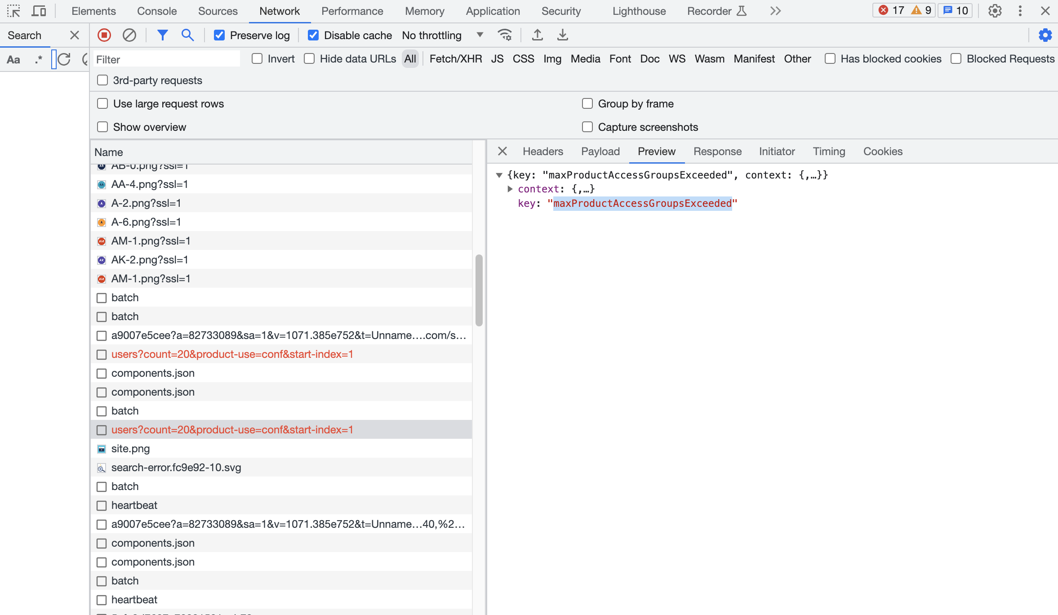Viewport: 1058px width, 615px height.
Task: Click Export HAR download icon
Action: pos(562,35)
